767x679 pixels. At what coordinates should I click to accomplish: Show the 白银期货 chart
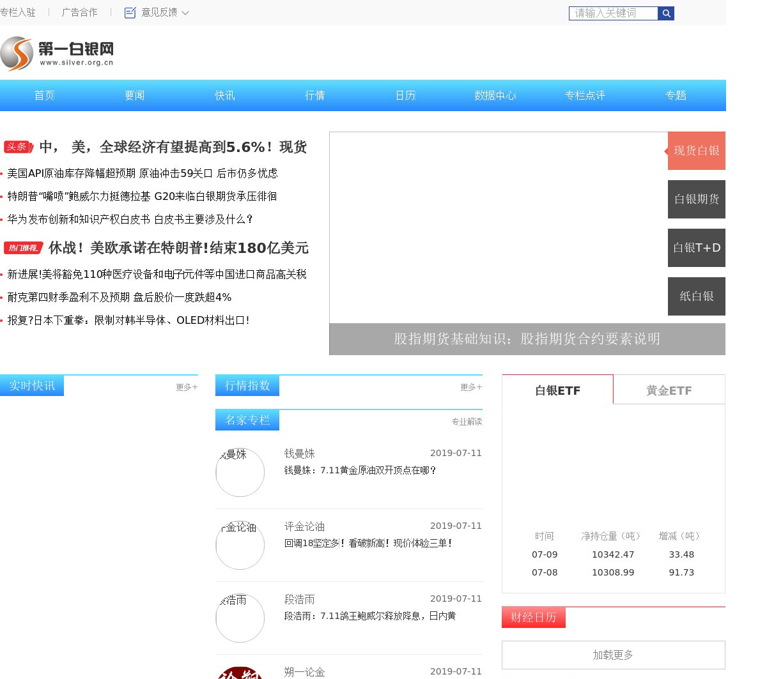coord(696,199)
